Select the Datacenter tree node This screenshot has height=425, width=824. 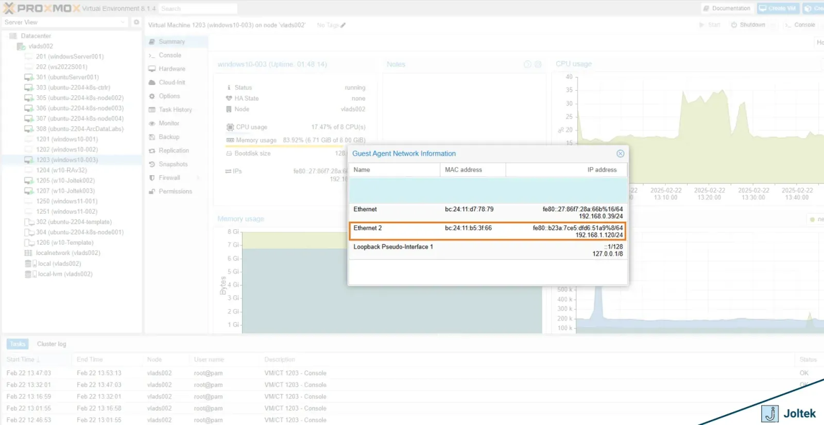coord(36,36)
